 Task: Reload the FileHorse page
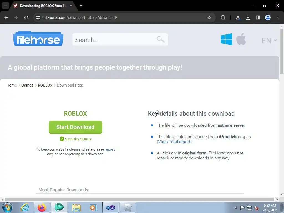tap(26, 17)
